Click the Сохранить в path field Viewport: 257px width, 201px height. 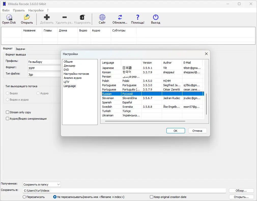pos(124,191)
